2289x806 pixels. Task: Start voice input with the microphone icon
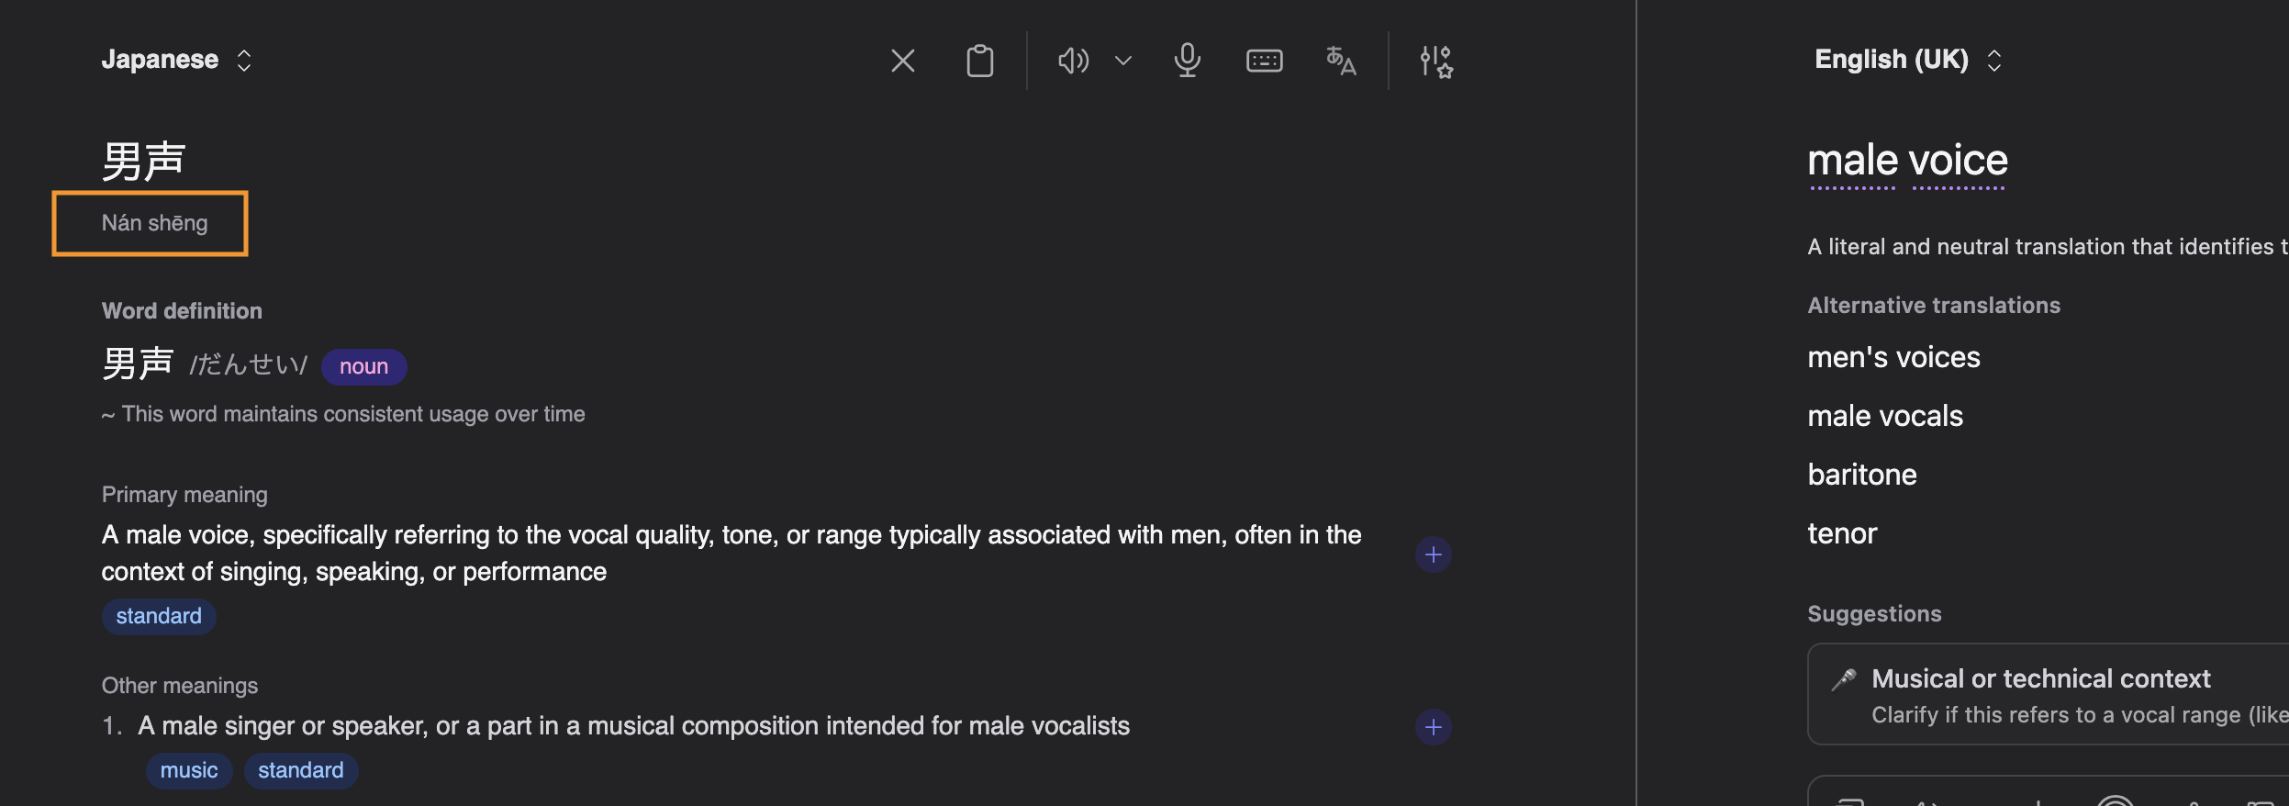click(x=1187, y=61)
